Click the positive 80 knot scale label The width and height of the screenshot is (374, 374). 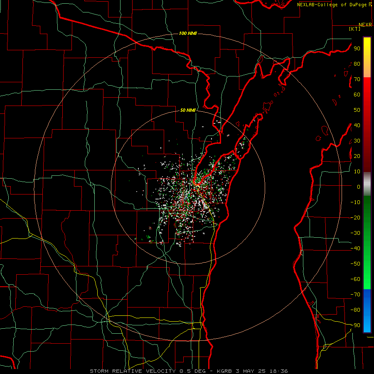click(x=357, y=64)
